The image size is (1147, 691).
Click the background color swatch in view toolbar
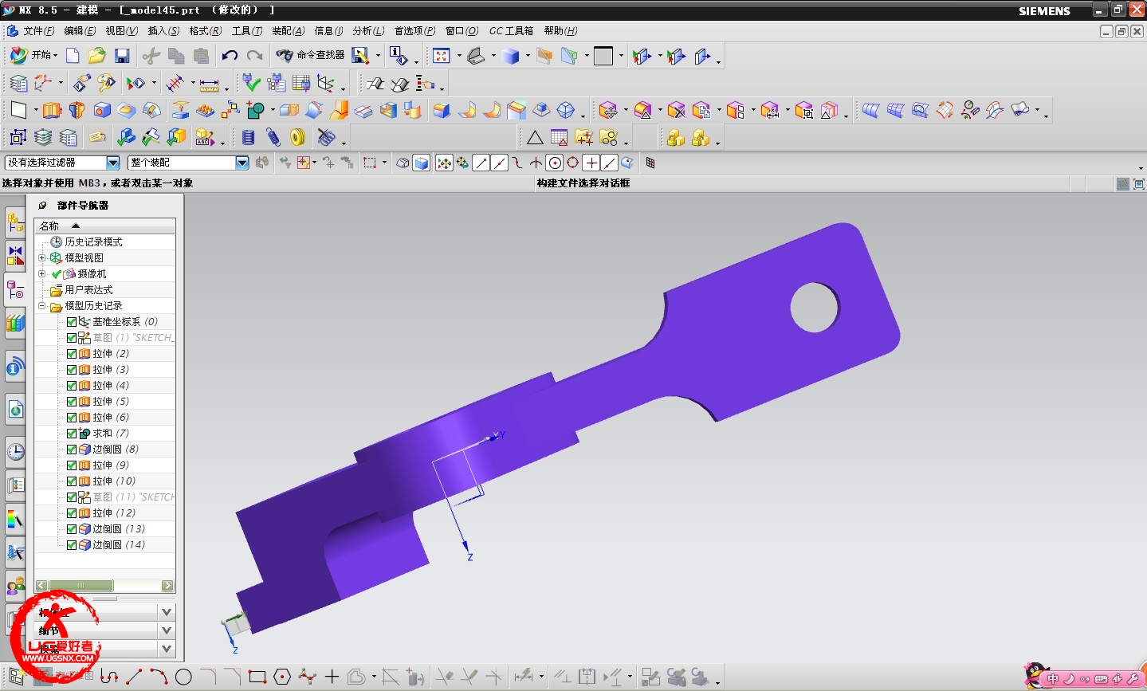(x=603, y=55)
